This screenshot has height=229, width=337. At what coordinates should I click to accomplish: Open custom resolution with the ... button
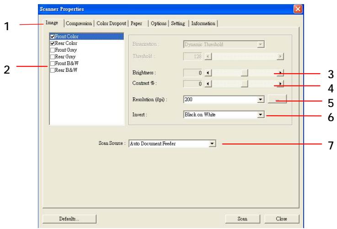pos(277,99)
